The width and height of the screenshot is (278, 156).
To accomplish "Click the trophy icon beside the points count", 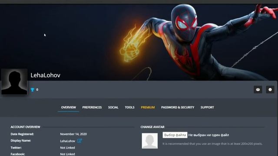I will [33, 90].
